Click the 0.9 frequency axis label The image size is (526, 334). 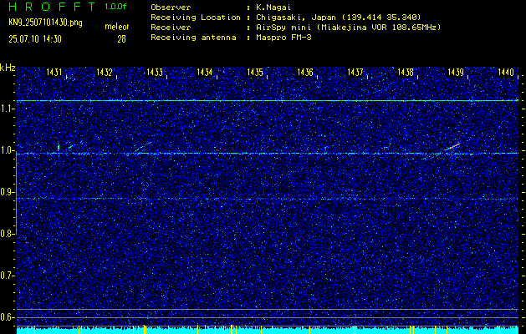7,192
